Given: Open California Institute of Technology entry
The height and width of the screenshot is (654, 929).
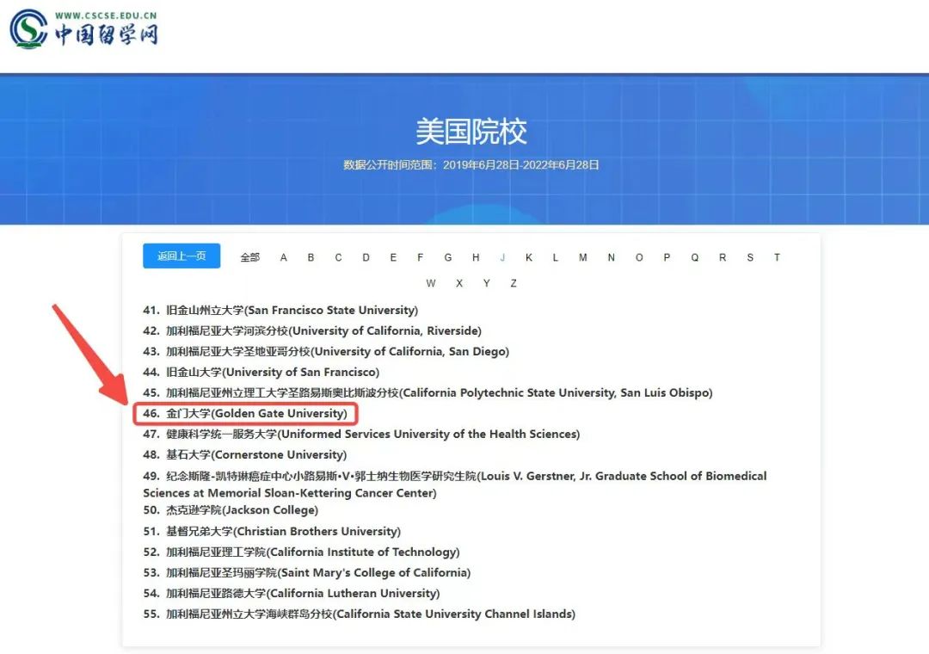Looking at the screenshot, I should point(312,552).
